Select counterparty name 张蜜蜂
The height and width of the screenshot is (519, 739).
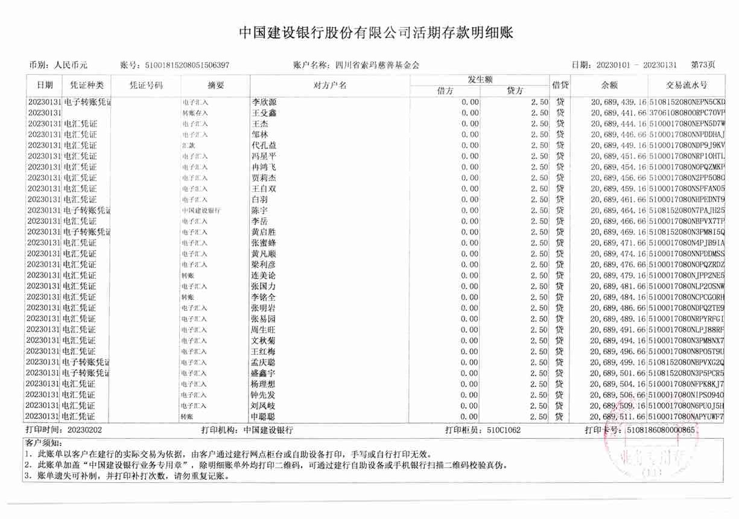(x=264, y=243)
